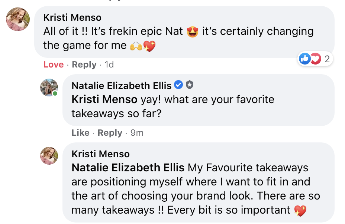Click the red heart reaction icon

point(315,59)
